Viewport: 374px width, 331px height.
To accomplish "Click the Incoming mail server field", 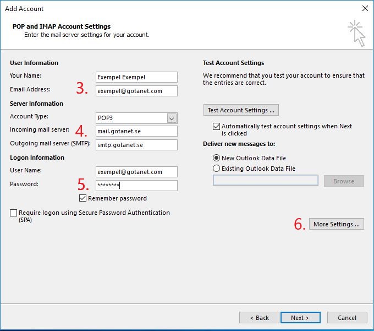I will pos(136,131).
